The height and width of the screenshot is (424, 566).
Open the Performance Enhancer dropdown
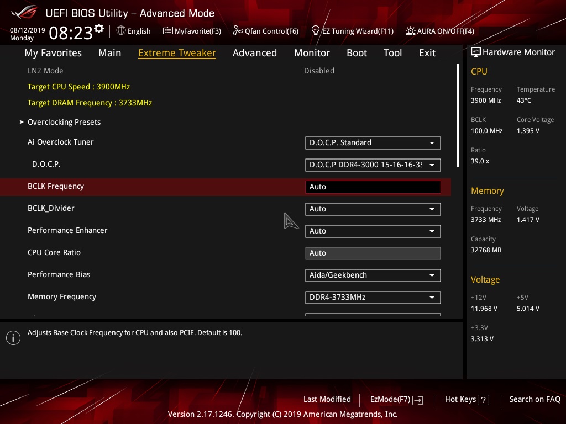[x=373, y=231]
